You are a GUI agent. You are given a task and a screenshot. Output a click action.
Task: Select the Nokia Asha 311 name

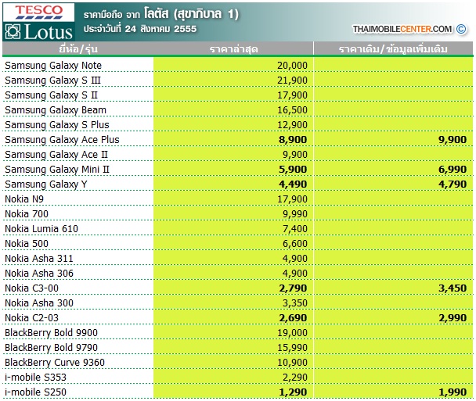click(x=39, y=259)
